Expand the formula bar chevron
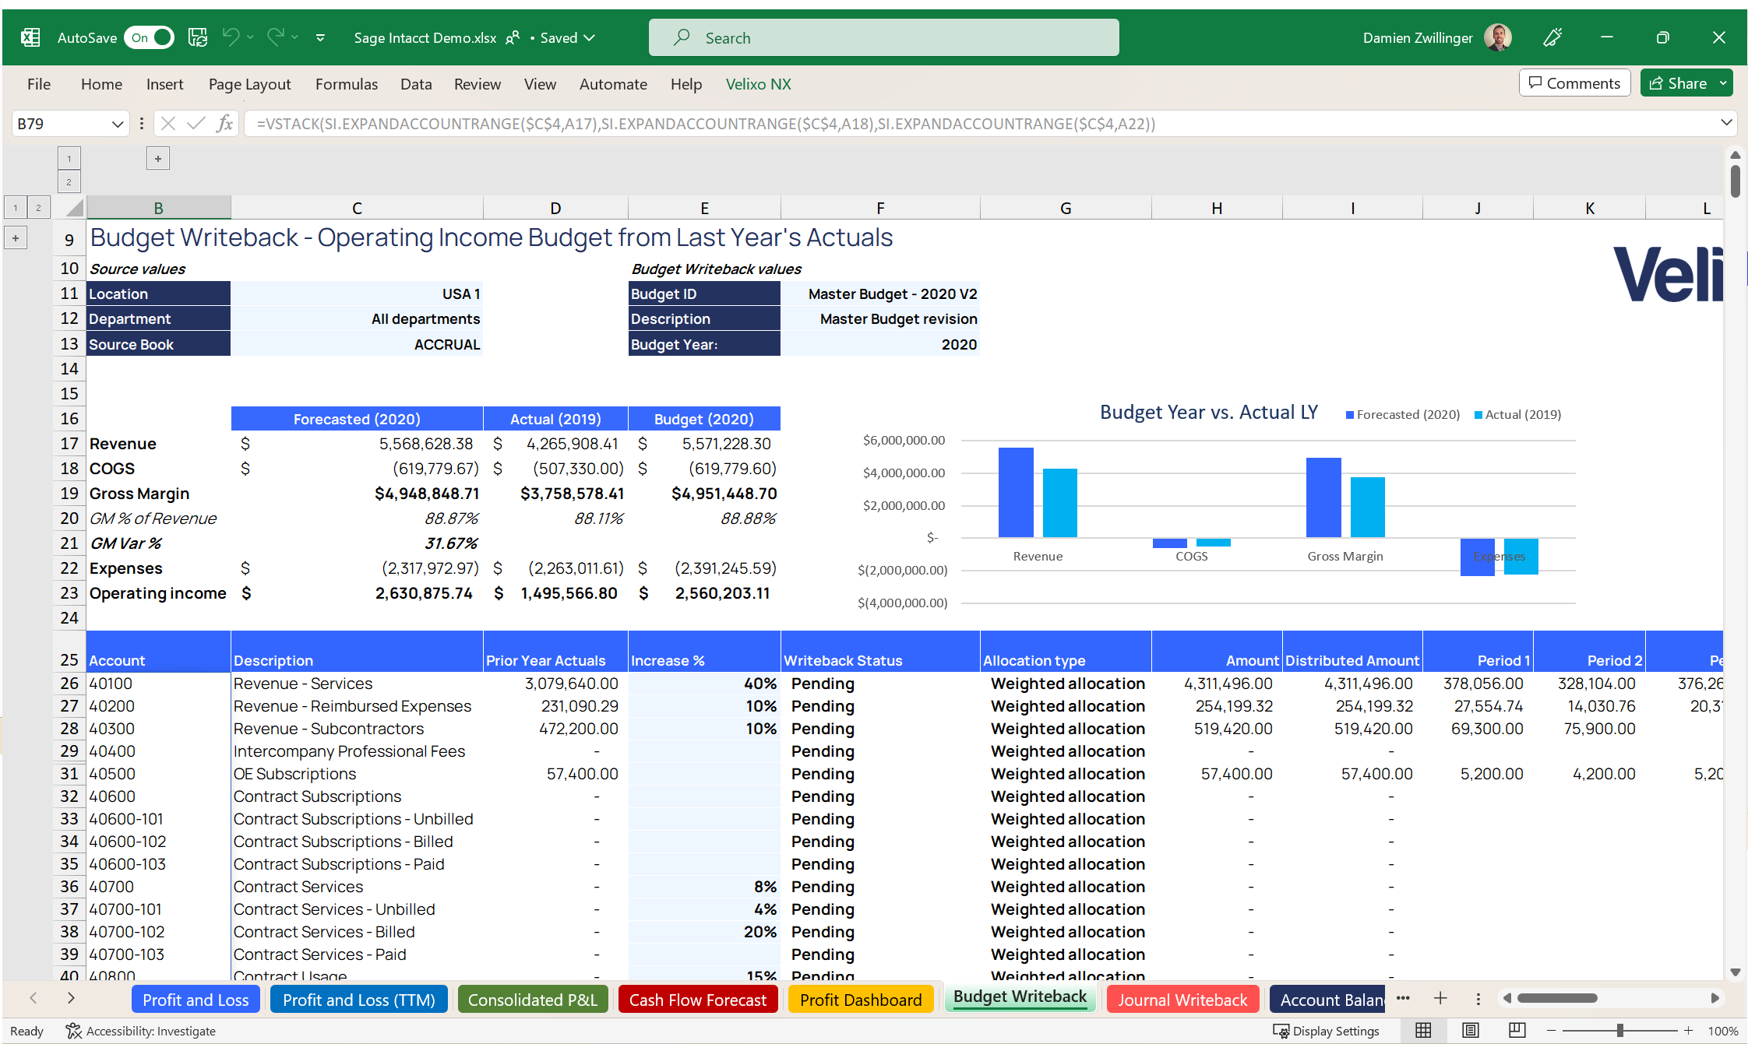This screenshot has height=1044, width=1748. 1726,122
